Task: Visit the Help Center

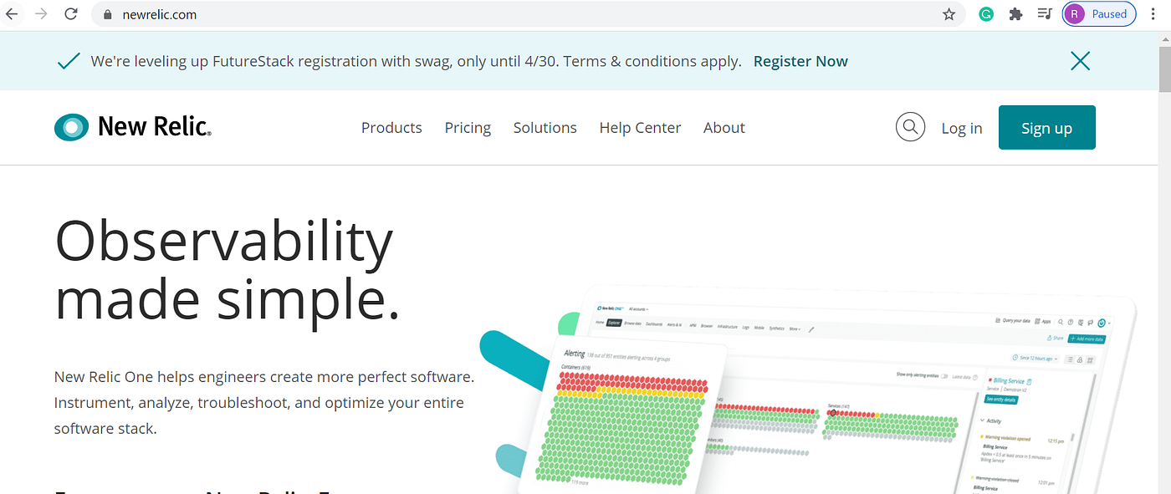Action: click(640, 128)
